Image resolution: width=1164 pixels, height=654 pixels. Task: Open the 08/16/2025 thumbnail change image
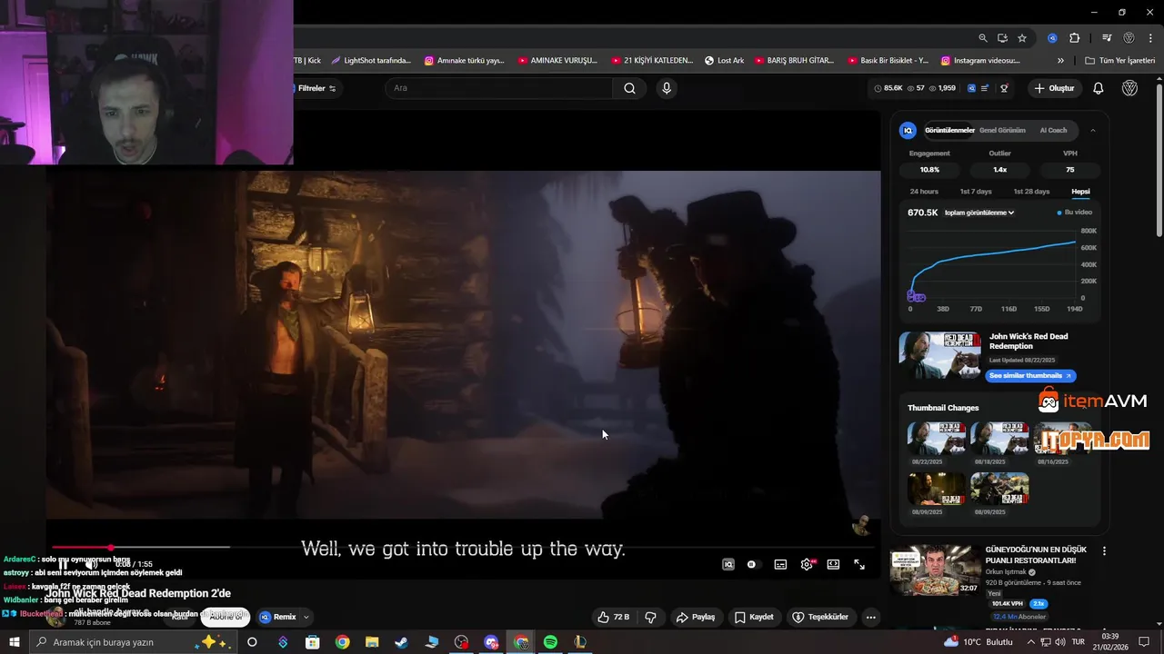[x=1062, y=438]
